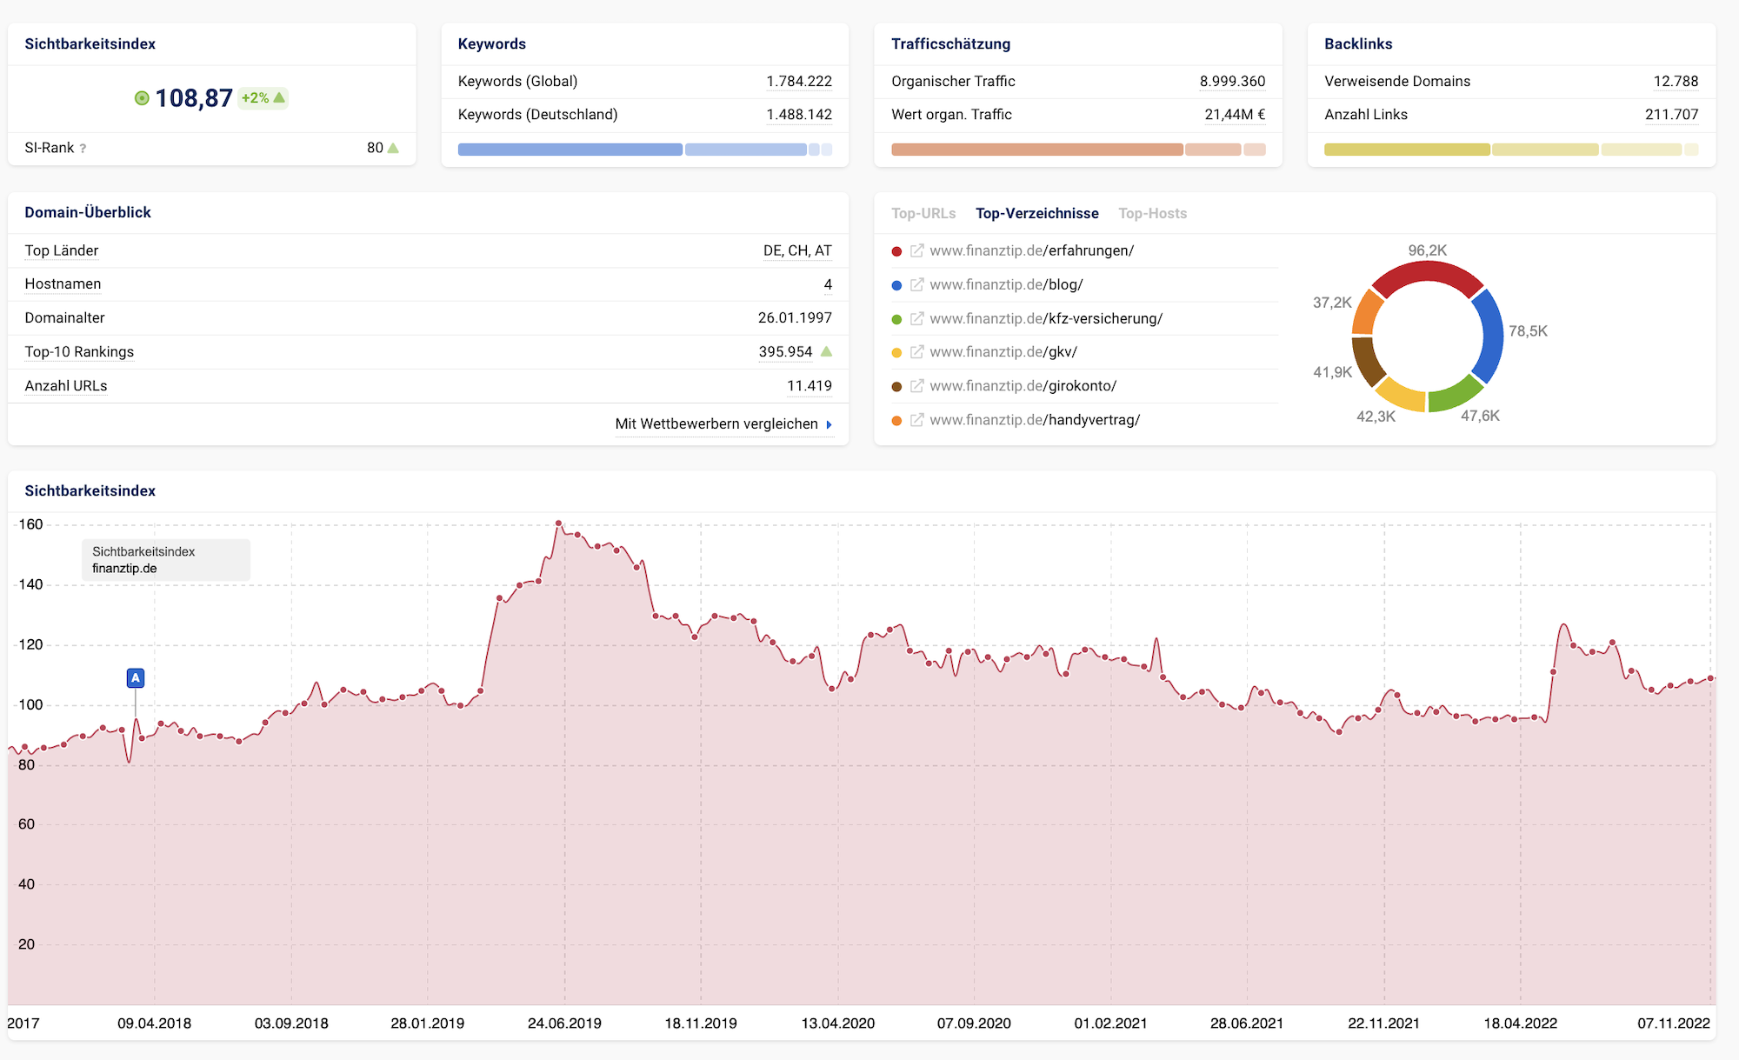Open www.finanztip.de/girokonto/ directory link
This screenshot has width=1739, height=1060.
pos(1023,386)
